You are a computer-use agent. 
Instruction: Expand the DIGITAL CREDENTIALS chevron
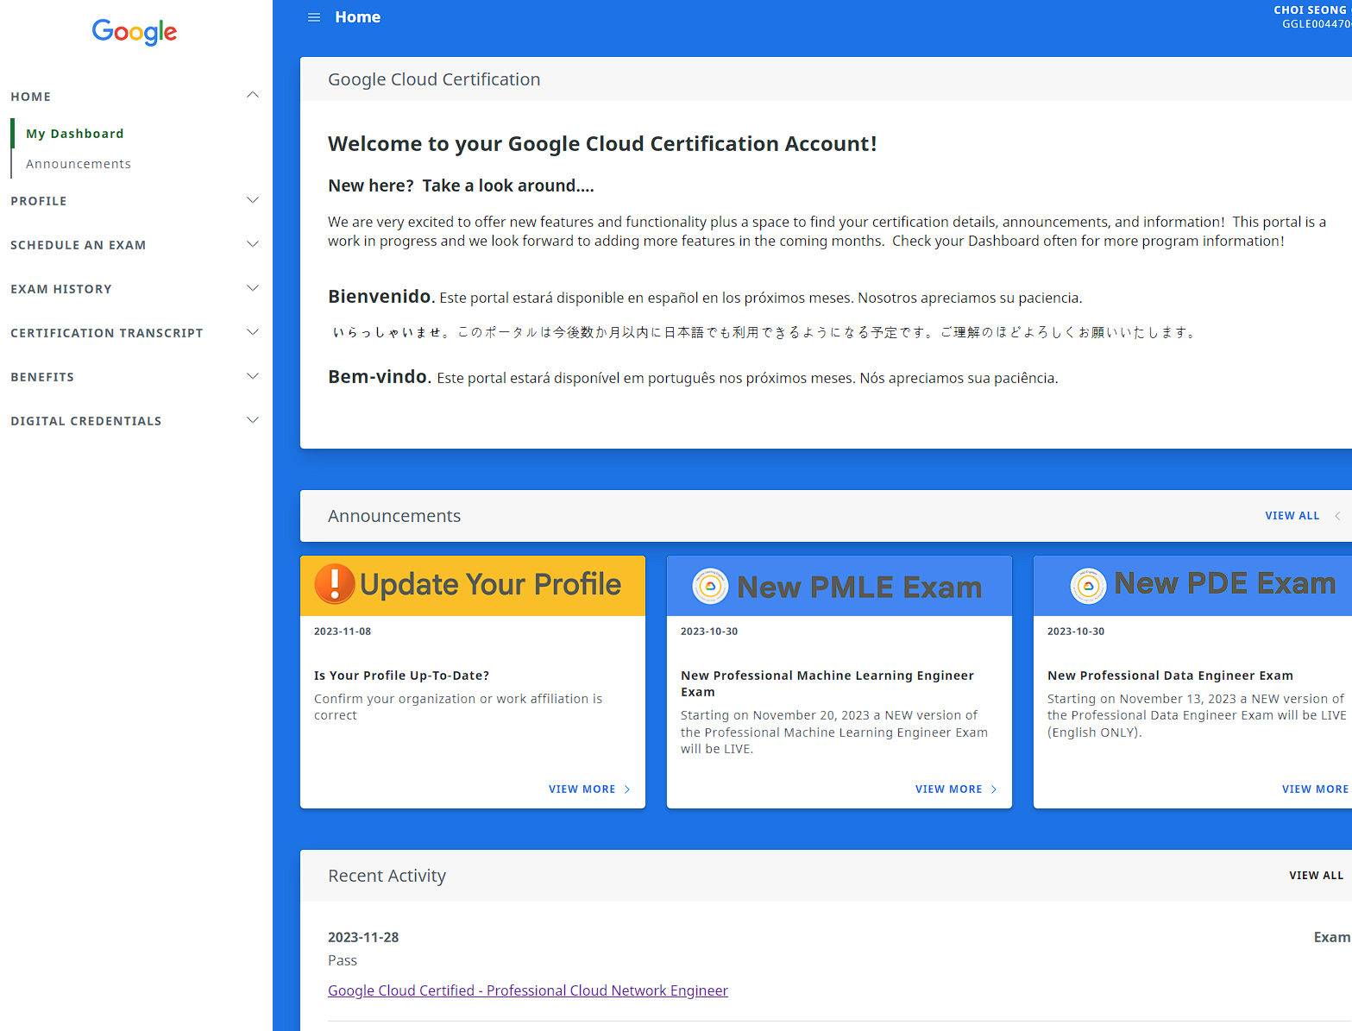click(253, 420)
